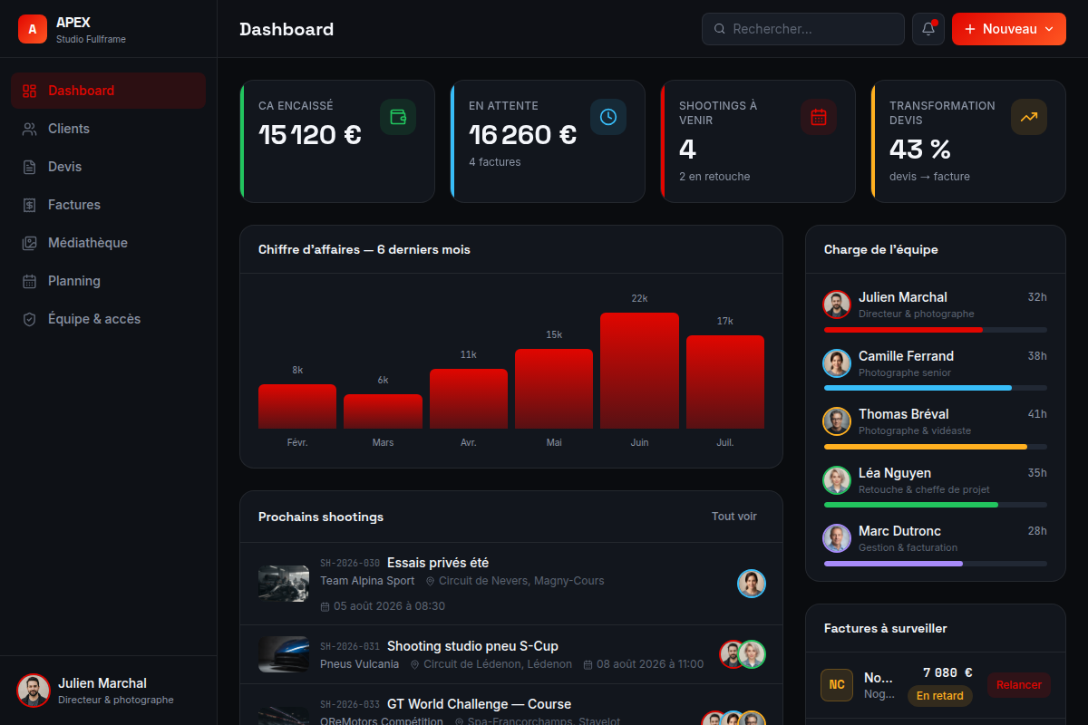This screenshot has width=1088, height=725.
Task: Open Équipe & accès page
Action: tap(109, 319)
